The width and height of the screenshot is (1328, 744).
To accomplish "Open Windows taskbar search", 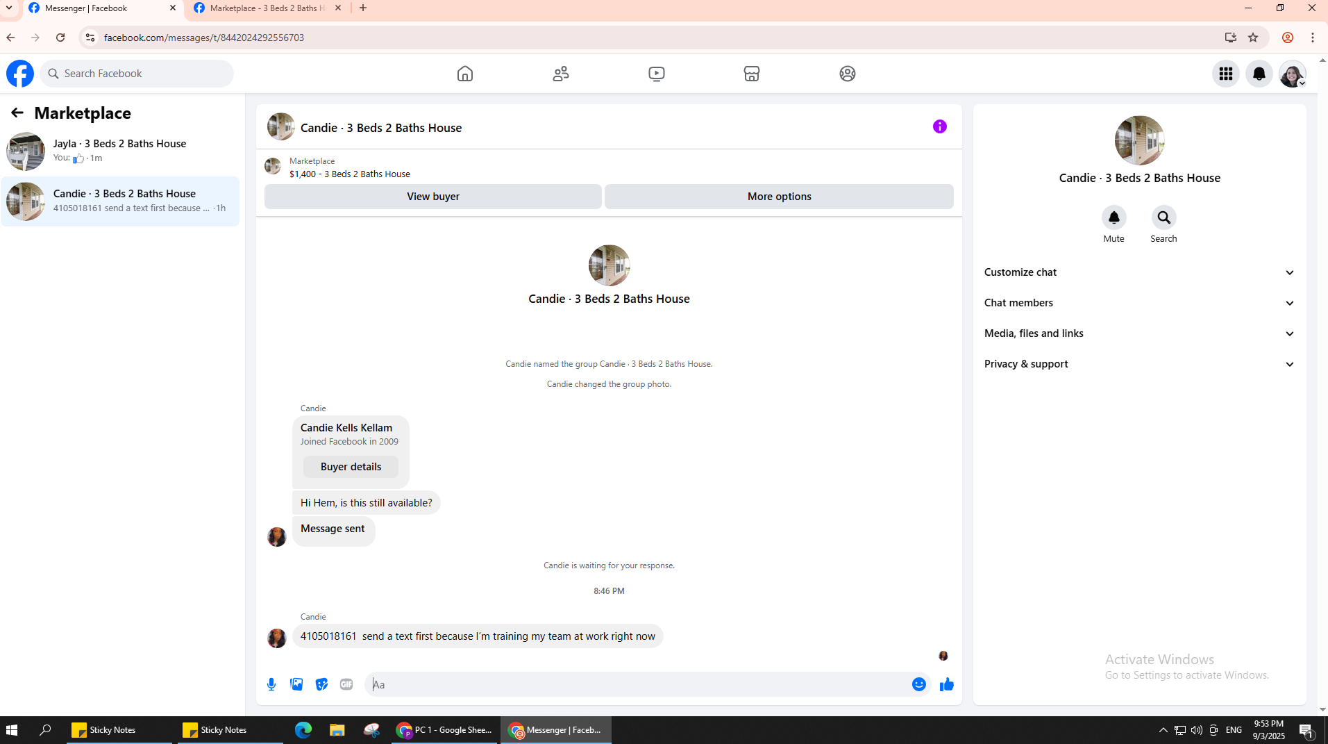I will pos(45,730).
